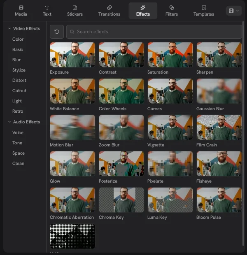This screenshot has width=247, height=255.
Task: Select the Exposure effect thumbnail
Action: coord(72,55)
